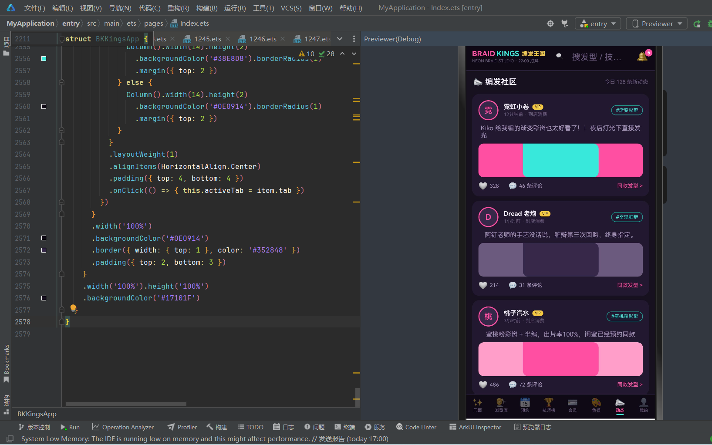Image resolution: width=712 pixels, height=445 pixels.
Task: Collapse fold marker at line 2574
Action: click(62, 274)
